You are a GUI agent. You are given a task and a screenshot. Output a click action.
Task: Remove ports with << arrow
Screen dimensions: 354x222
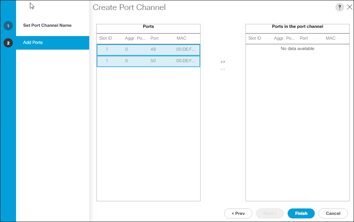pos(223,69)
